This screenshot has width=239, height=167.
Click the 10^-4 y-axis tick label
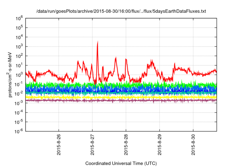[x=19, y=113]
